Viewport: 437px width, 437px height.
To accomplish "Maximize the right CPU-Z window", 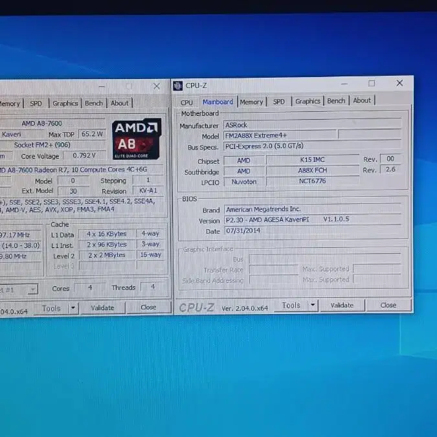I will [372, 84].
